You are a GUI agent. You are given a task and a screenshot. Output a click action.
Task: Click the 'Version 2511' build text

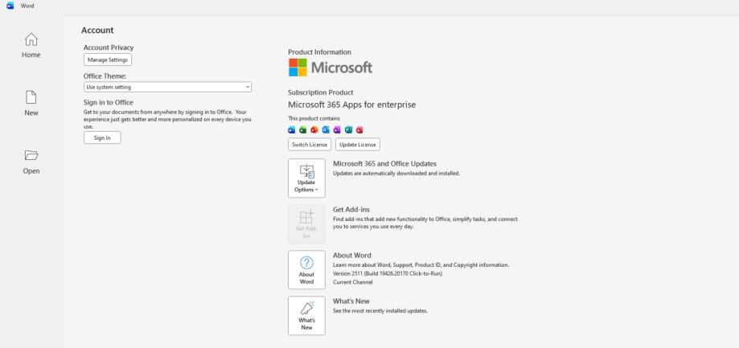388,273
